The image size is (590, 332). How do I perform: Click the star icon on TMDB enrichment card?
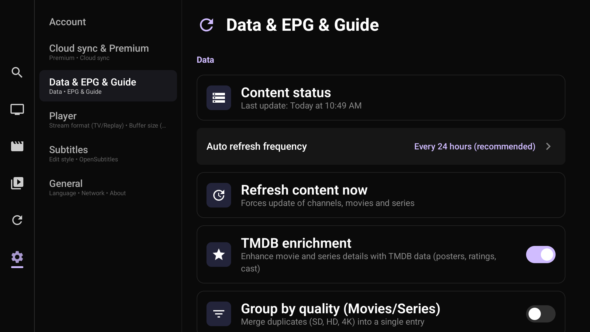click(218, 255)
